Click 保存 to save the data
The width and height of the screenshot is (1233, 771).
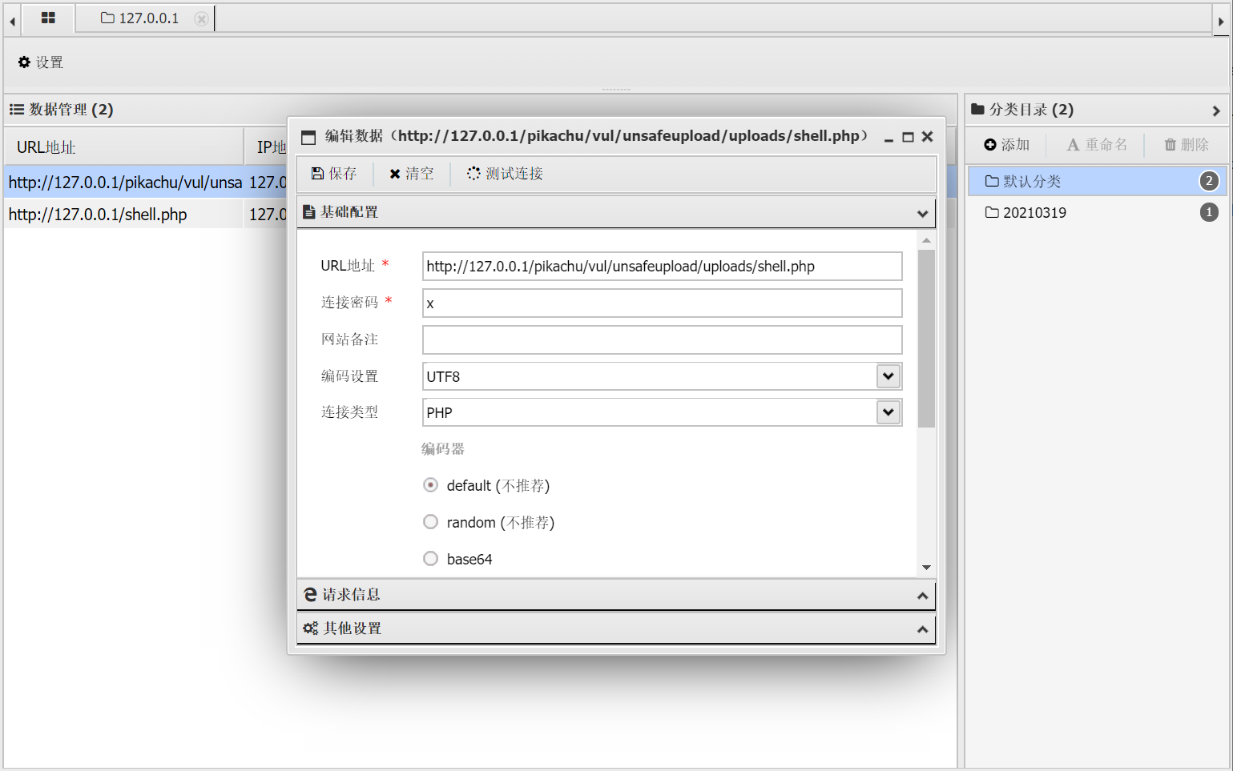(x=334, y=174)
